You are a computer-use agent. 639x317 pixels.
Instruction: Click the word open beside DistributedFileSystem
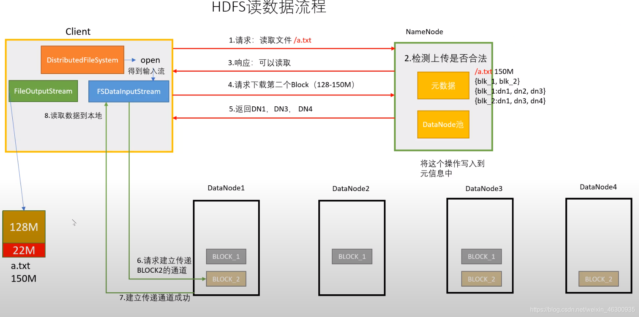pyautogui.click(x=150, y=60)
